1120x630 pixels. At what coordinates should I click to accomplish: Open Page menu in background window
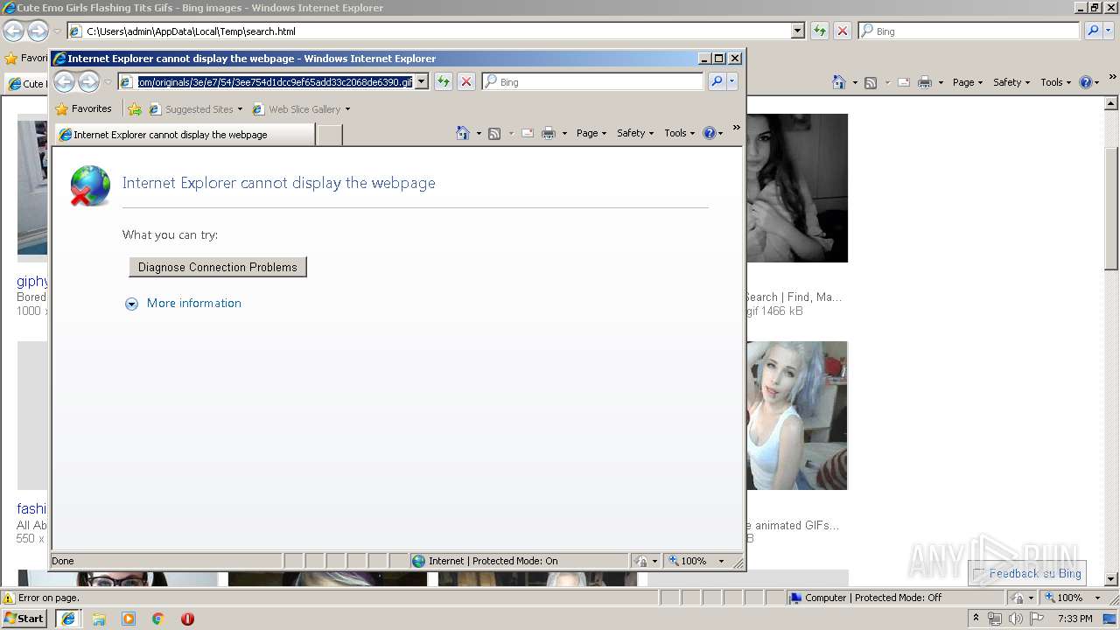coord(968,82)
